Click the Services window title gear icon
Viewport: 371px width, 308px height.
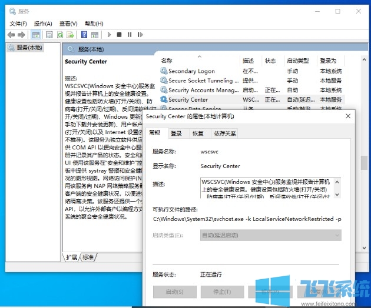[x=12, y=11]
